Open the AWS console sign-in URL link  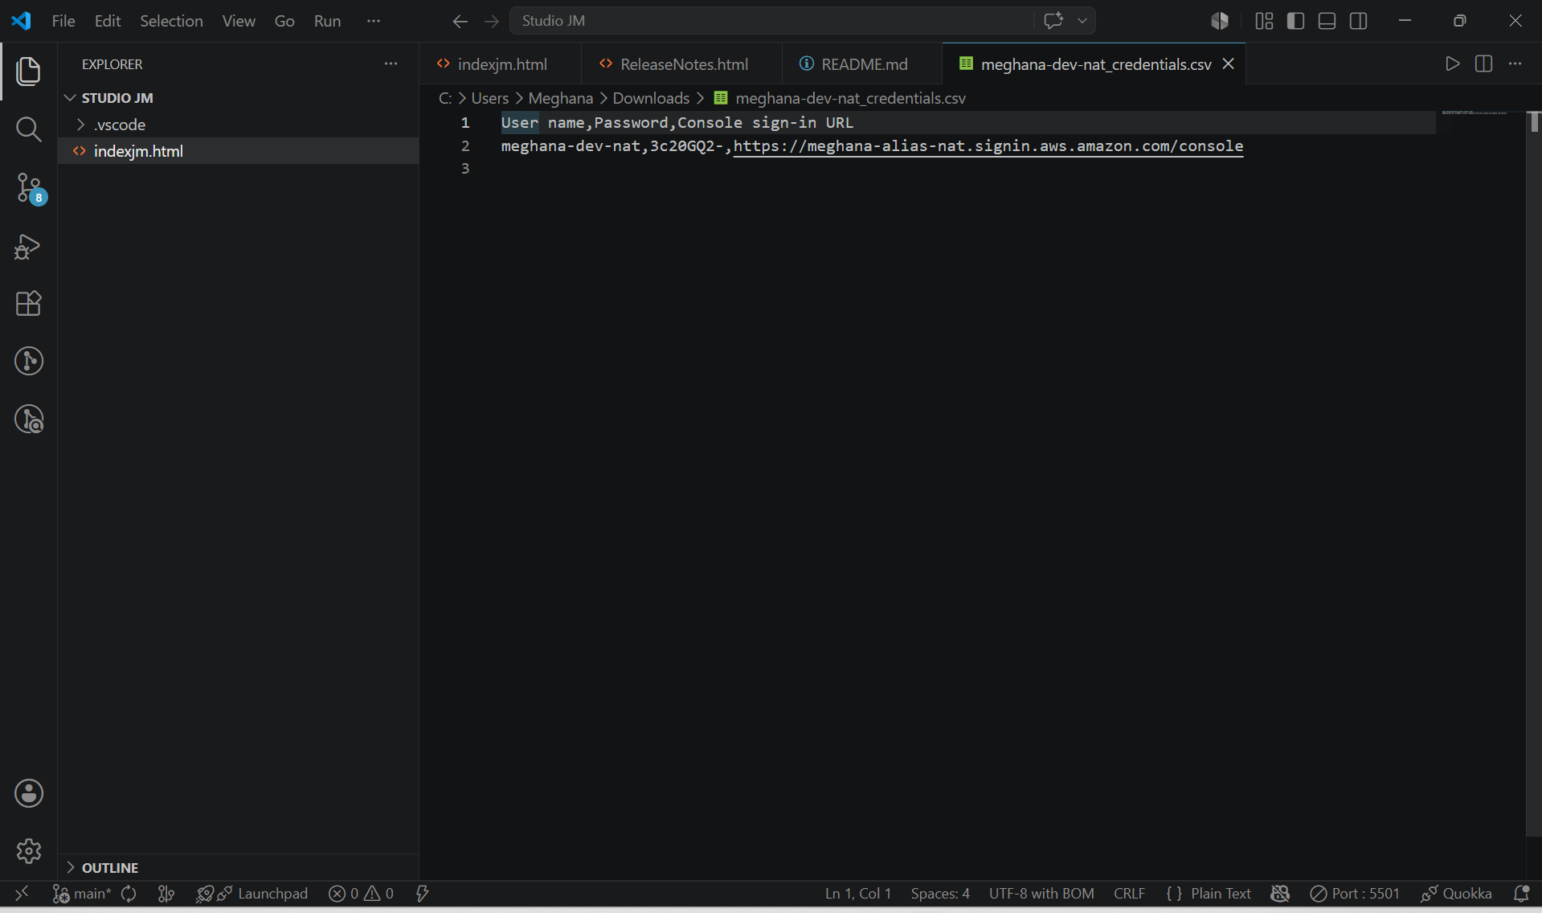coord(988,145)
